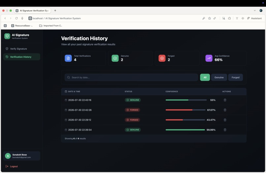Click the purple Avg Confidence trend icon

pyautogui.click(x=209, y=58)
